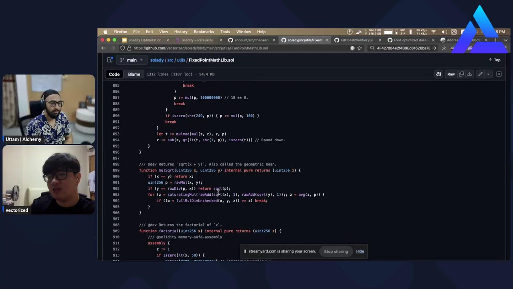Expand more edit options dropdown
The image size is (513, 289).
point(488,74)
